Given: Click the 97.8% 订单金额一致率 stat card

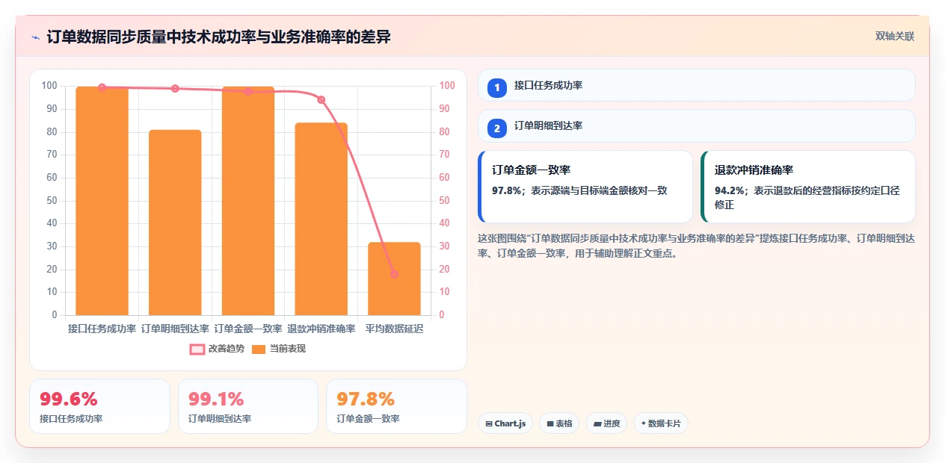Looking at the screenshot, I should (x=396, y=406).
